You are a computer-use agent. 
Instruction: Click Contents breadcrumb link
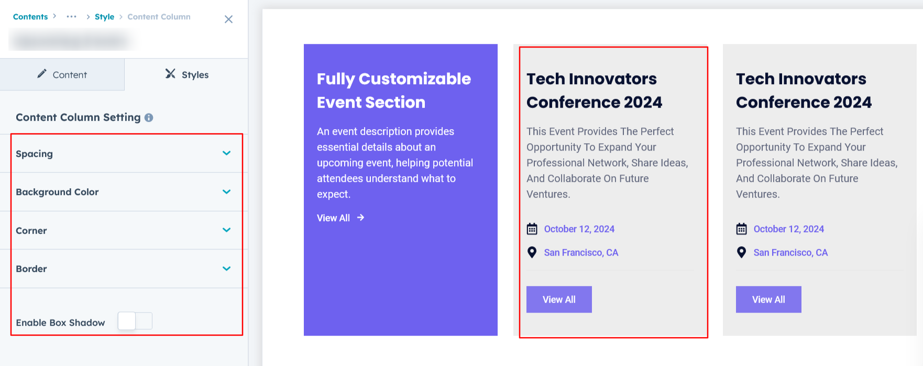pos(30,17)
